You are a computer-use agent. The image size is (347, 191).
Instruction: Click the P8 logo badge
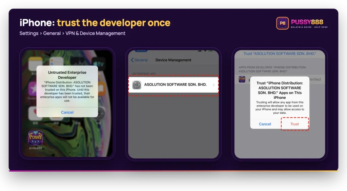pyautogui.click(x=282, y=23)
